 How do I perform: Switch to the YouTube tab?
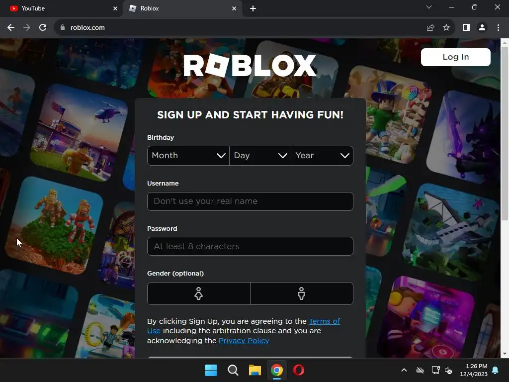(61, 8)
